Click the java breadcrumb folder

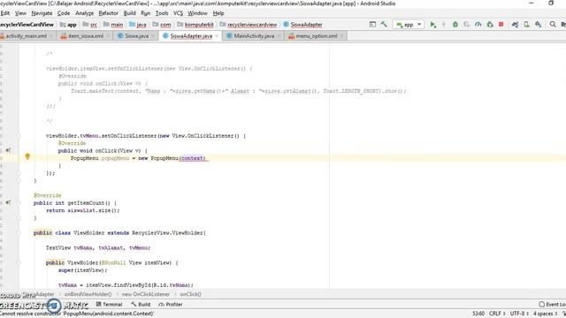pos(138,25)
